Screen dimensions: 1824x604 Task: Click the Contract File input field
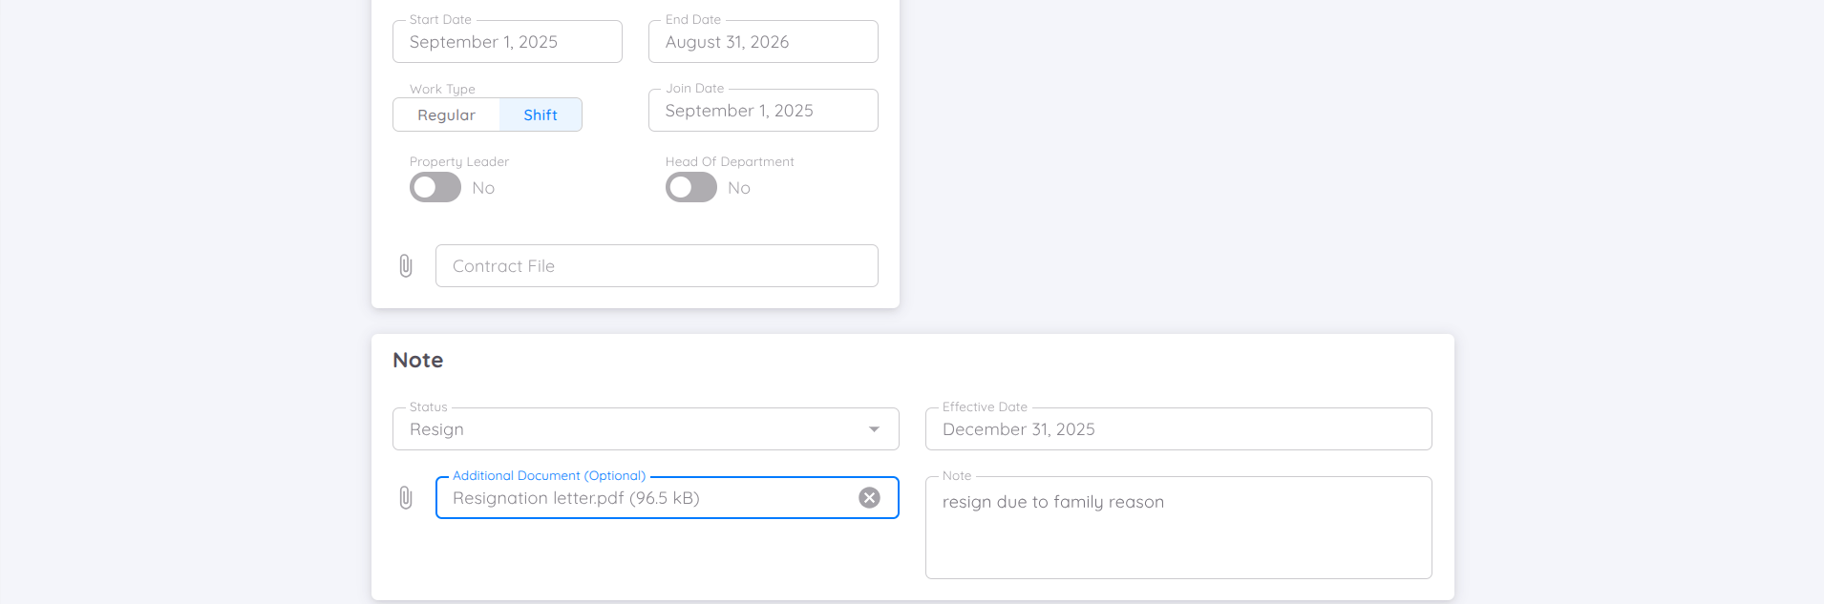[657, 266]
